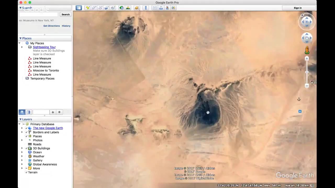
Task: Toggle the places opacity/split view button
Action: click(29, 112)
